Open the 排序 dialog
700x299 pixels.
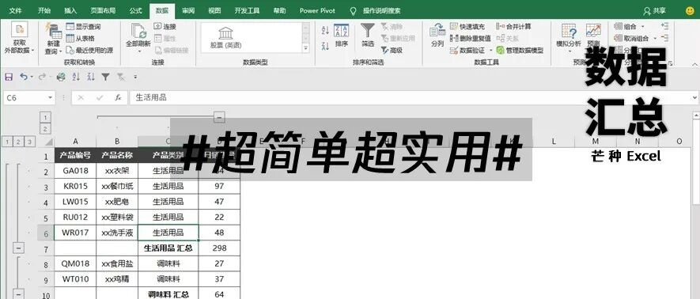tap(342, 36)
